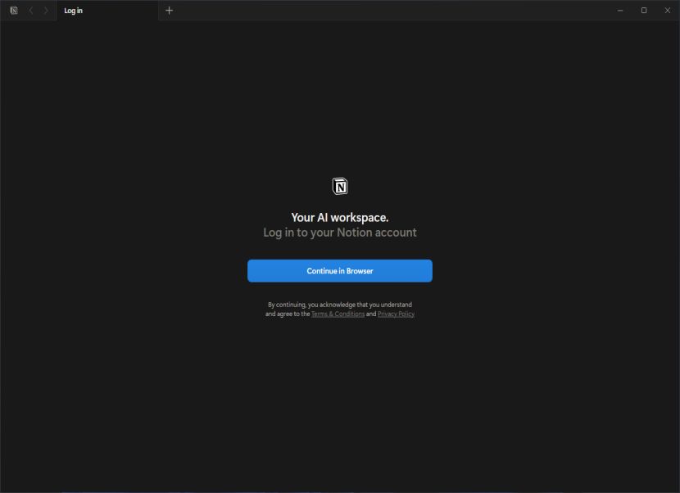Close the Notion window

(668, 11)
